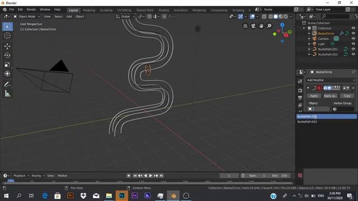
Task: Select the Measure tool
Action: [x=7, y=93]
